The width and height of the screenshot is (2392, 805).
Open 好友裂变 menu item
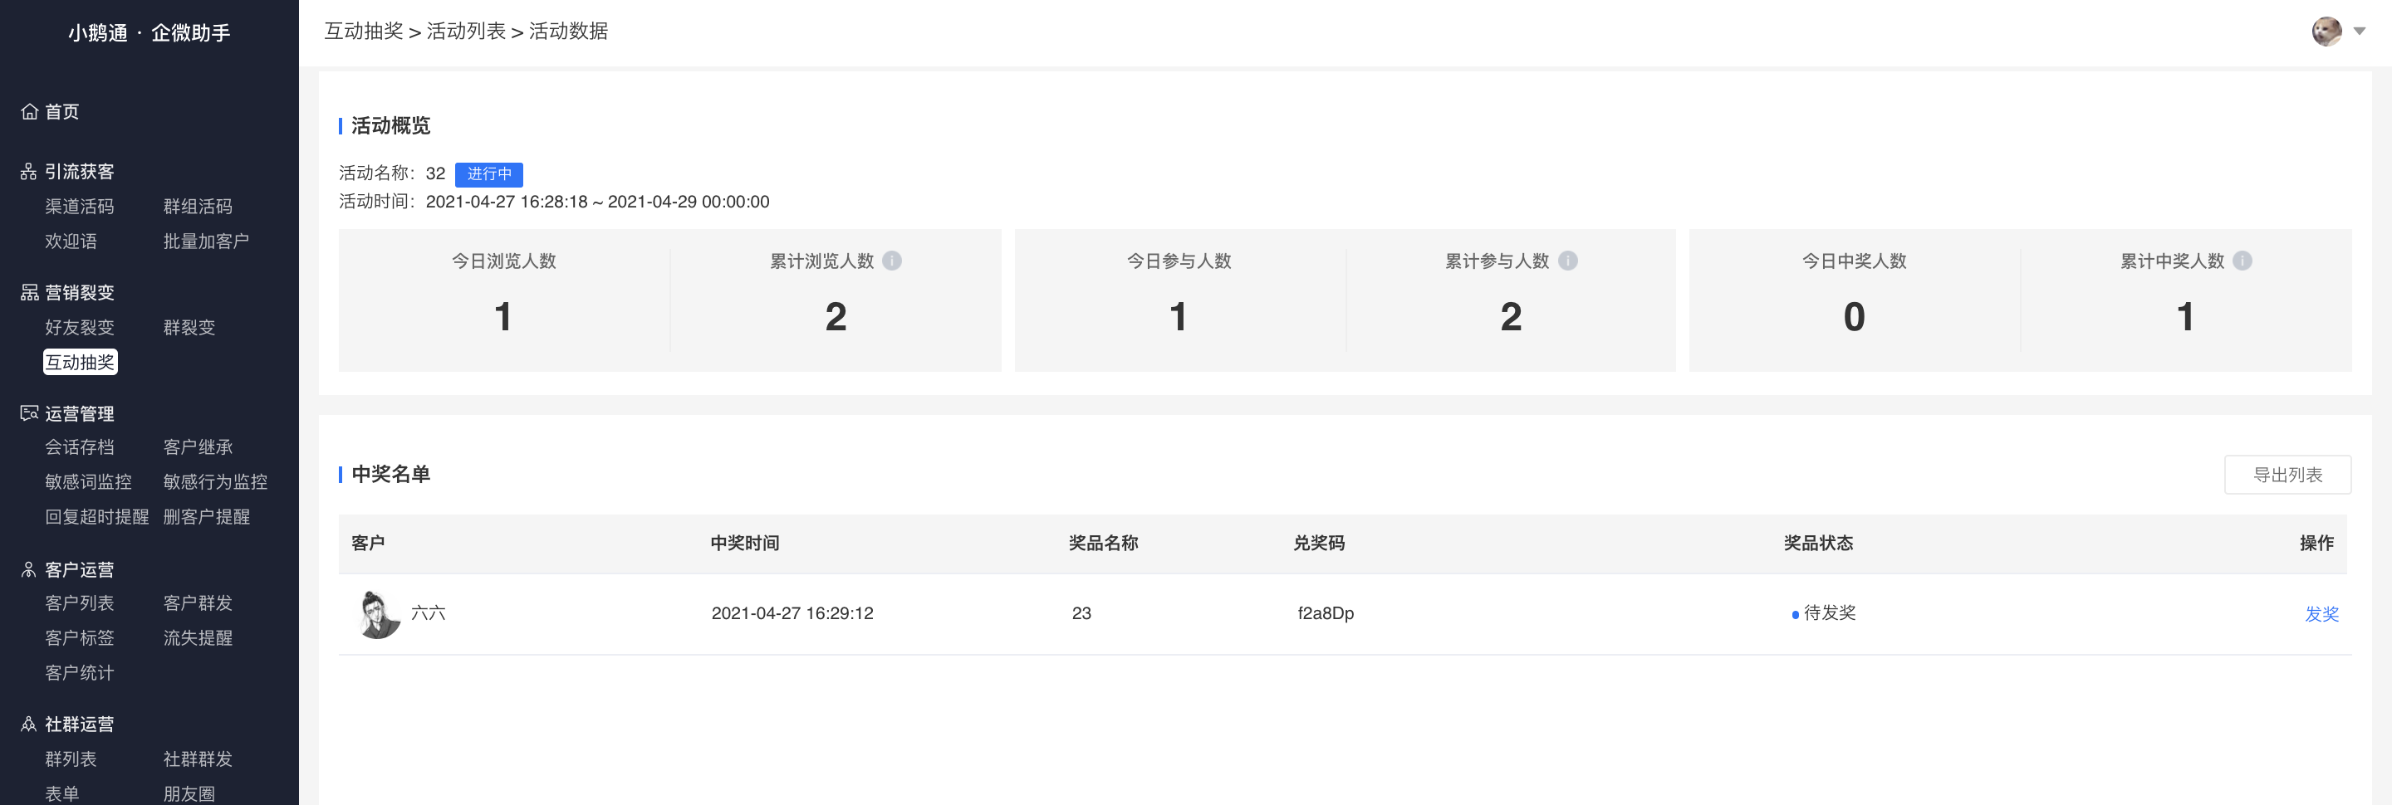click(80, 327)
